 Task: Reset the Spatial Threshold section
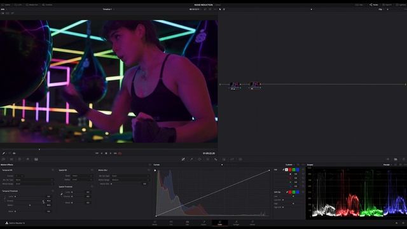pyautogui.click(x=92, y=186)
